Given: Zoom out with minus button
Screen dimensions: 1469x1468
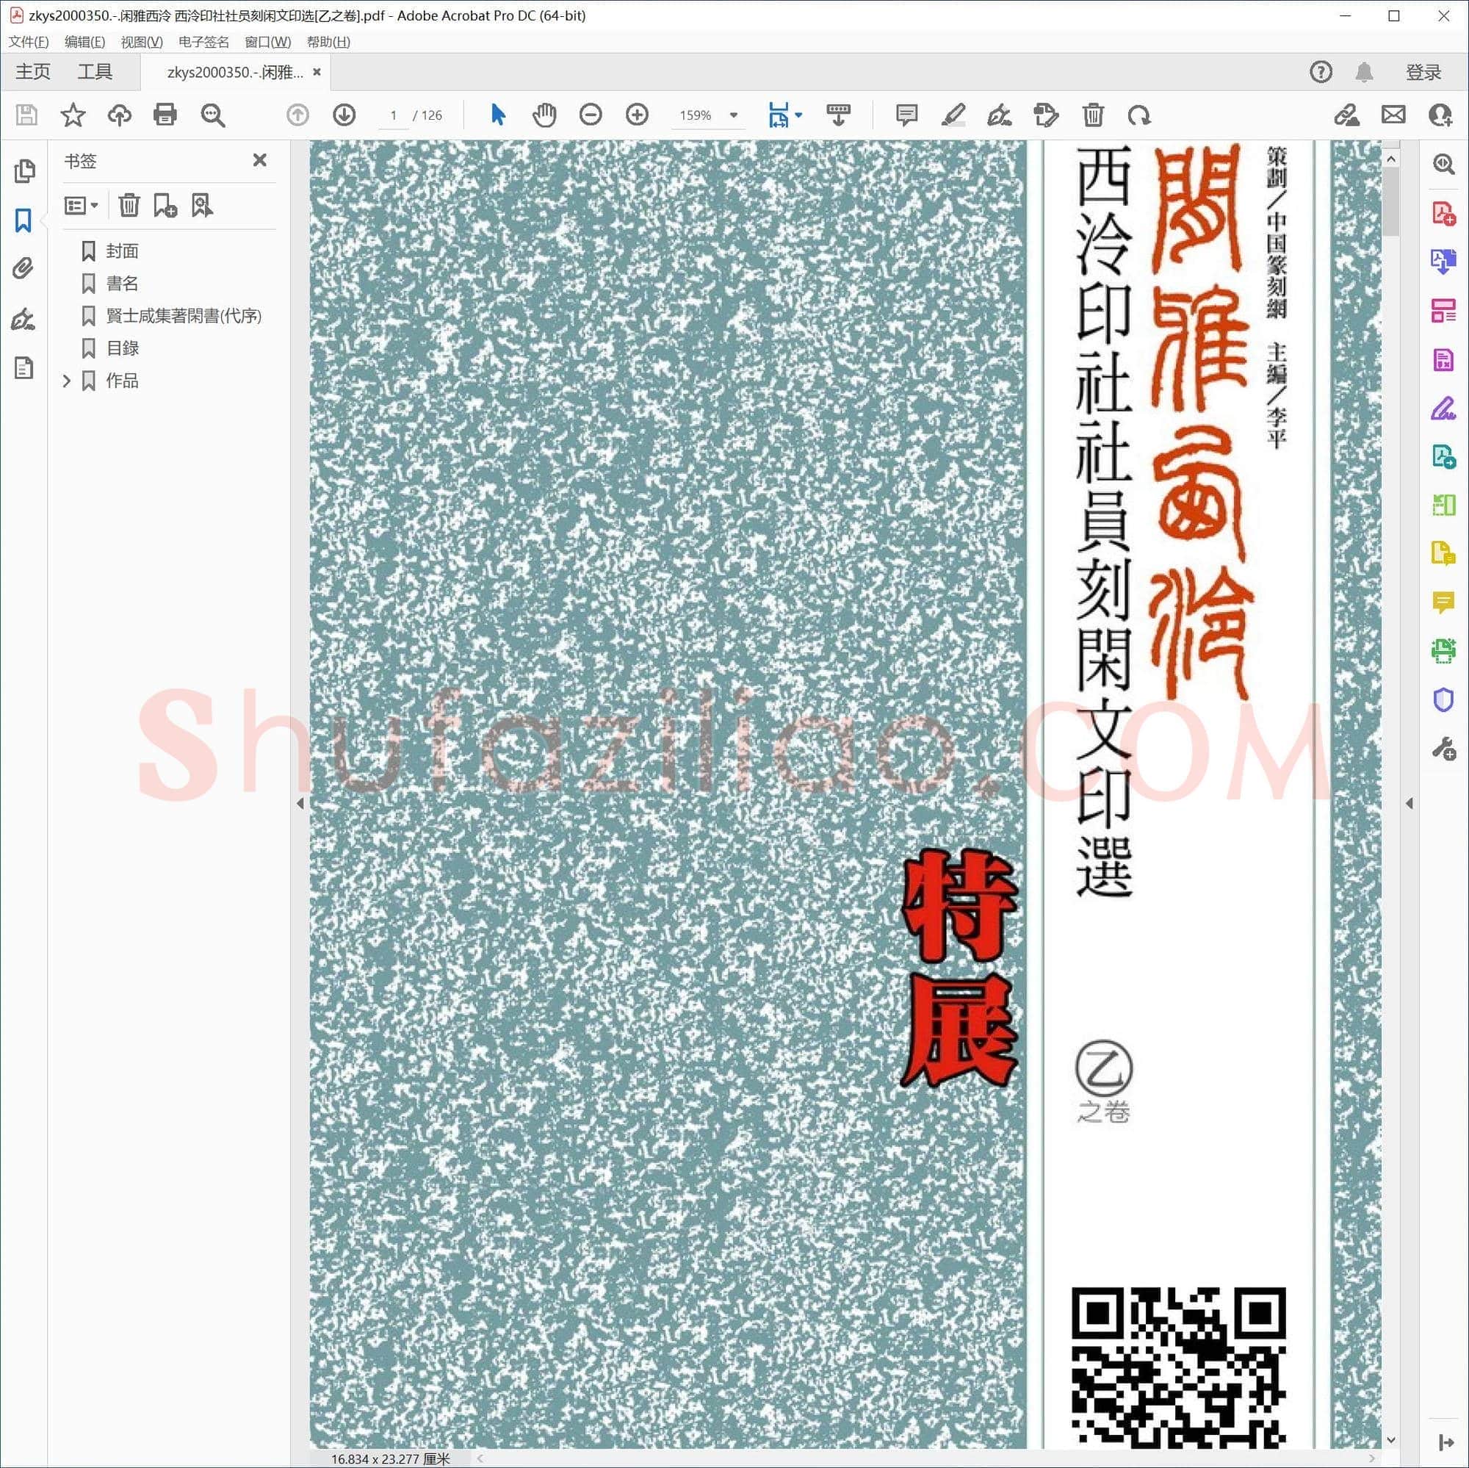Looking at the screenshot, I should coord(591,115).
